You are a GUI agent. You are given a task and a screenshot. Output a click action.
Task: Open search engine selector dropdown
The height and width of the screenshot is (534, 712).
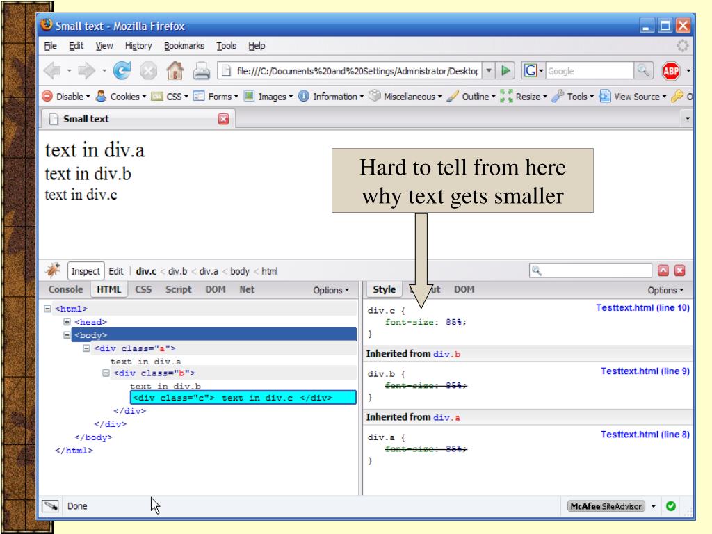point(533,70)
